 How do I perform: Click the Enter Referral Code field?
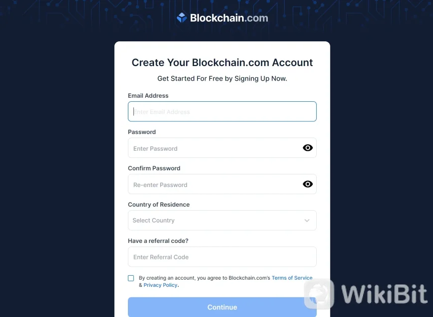(x=222, y=257)
